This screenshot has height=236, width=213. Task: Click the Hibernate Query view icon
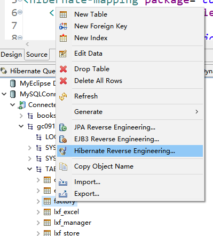4,71
